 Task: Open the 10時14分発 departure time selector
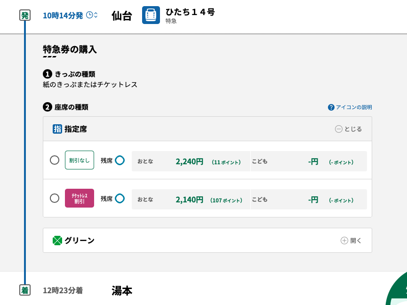63,16
